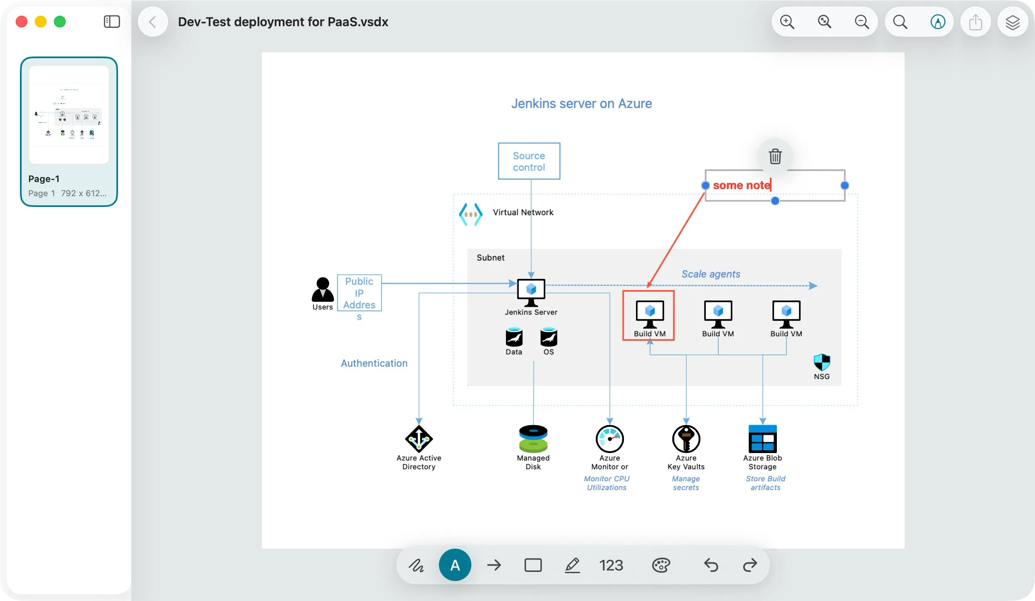Toggle the annotation markup mode icon

pyautogui.click(x=938, y=22)
